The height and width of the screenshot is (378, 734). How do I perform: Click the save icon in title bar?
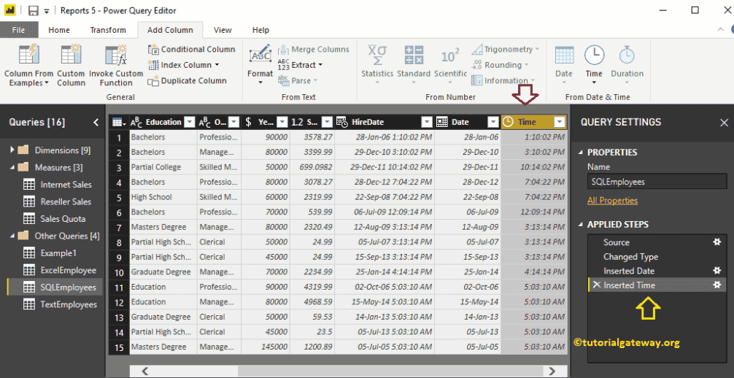pos(33,10)
